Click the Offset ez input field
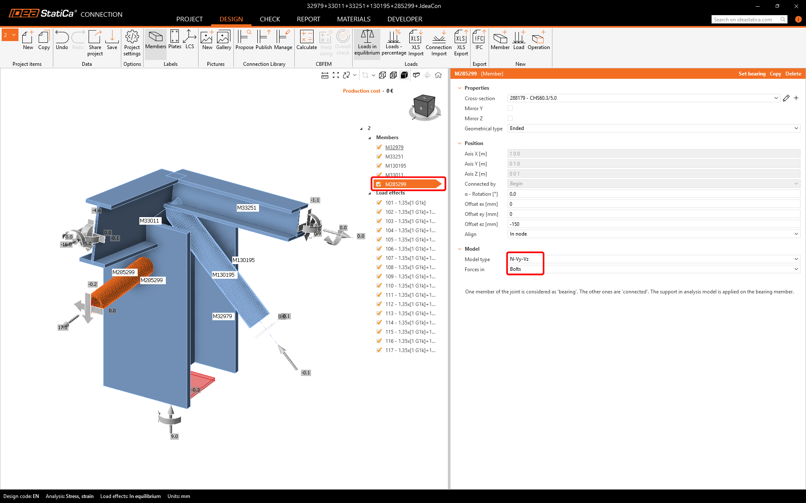 tap(653, 224)
